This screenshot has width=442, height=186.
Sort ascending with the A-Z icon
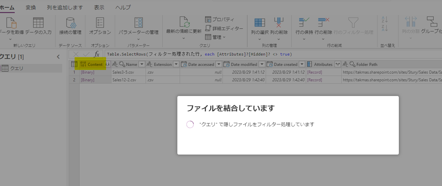point(384,20)
